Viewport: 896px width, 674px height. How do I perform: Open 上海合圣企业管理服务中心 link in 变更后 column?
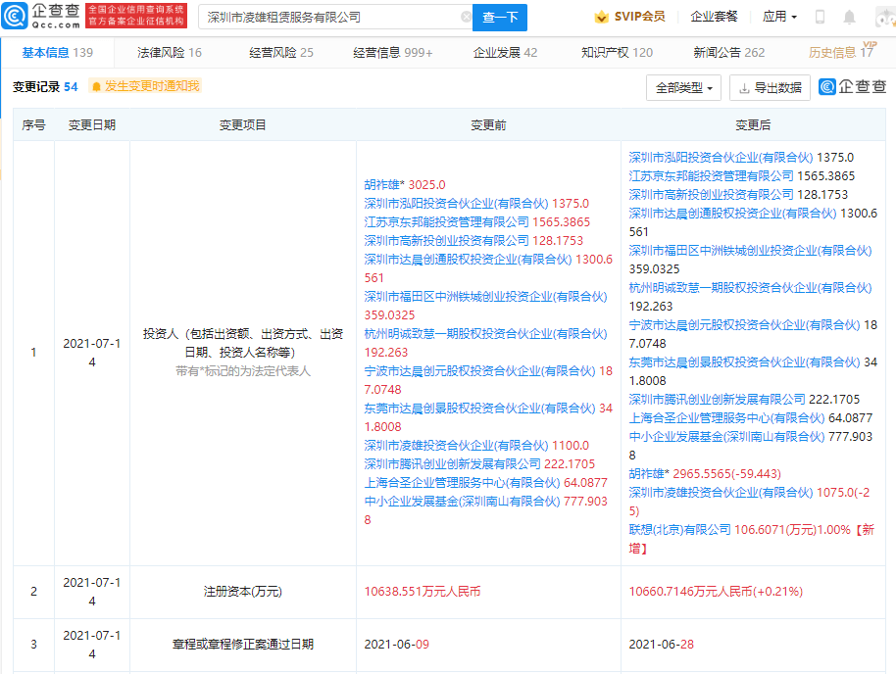[x=726, y=418]
